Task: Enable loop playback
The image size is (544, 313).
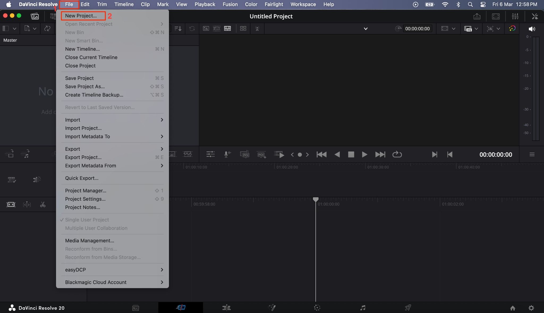Action: [397, 154]
